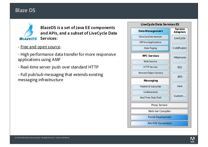Click the Hibernate service adapter

tap(179, 58)
